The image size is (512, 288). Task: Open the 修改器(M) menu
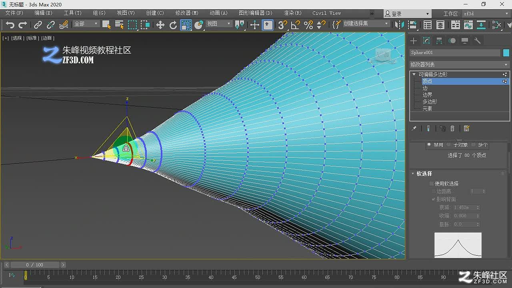click(x=187, y=13)
